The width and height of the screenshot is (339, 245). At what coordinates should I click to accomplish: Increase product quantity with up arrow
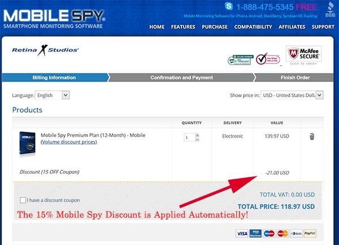pos(197,135)
